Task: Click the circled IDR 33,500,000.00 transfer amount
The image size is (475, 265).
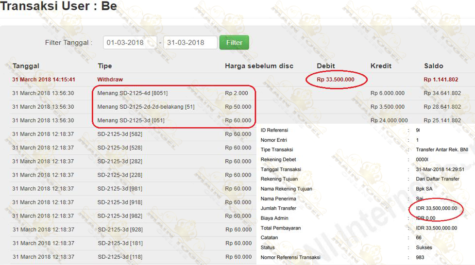Action: [436, 208]
